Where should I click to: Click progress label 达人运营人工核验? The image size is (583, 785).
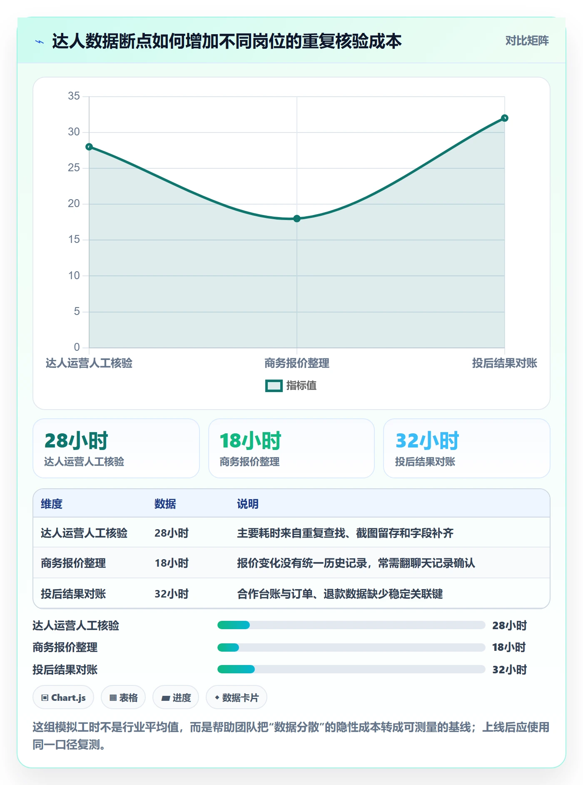point(76,626)
